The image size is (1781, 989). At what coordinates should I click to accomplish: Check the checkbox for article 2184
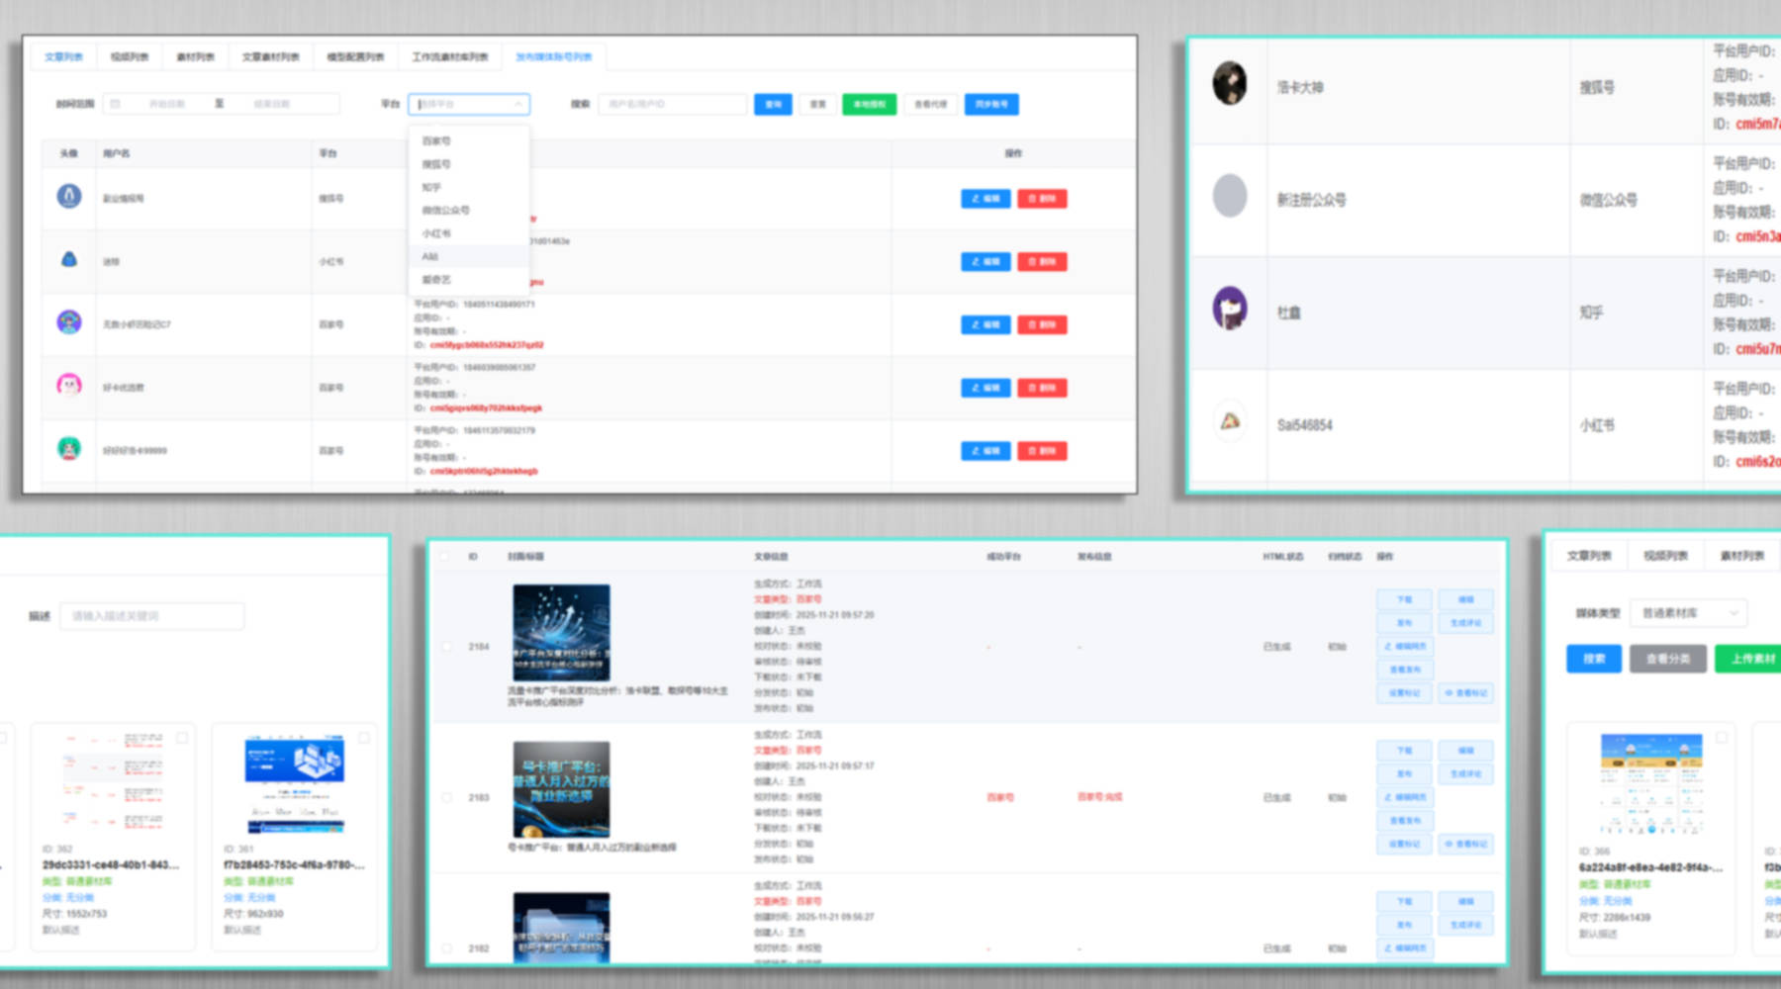pyautogui.click(x=446, y=647)
